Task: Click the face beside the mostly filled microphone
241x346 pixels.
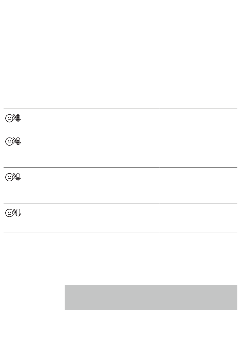Action: [x=9, y=142]
